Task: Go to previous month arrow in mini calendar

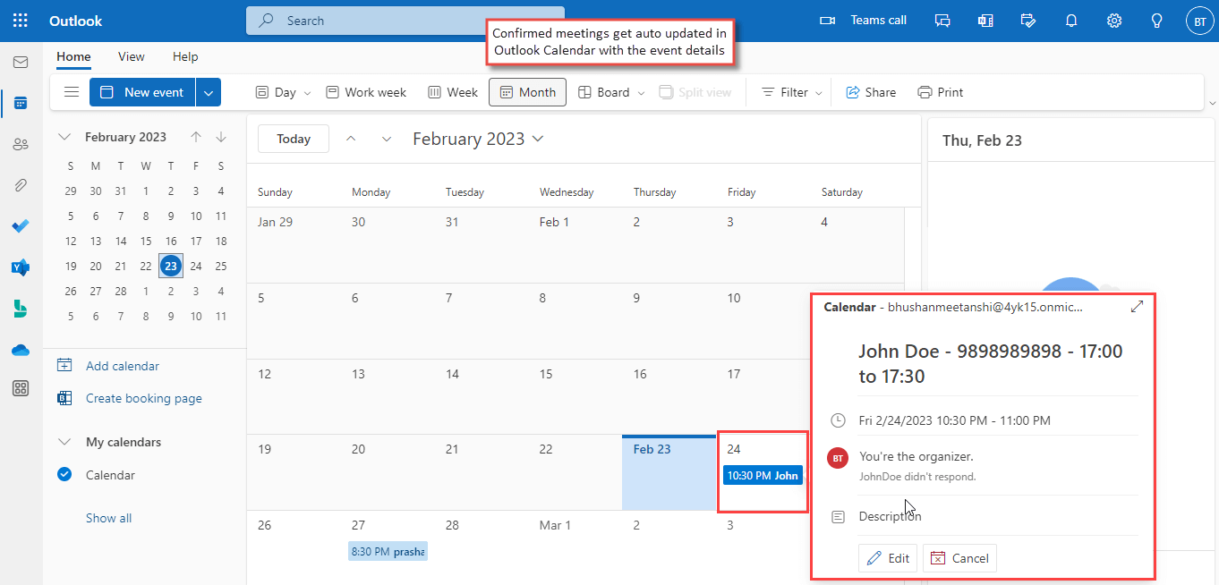Action: [x=196, y=137]
